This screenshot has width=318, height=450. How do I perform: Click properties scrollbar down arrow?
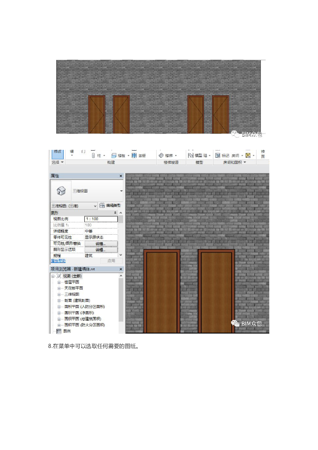pyautogui.click(x=121, y=255)
